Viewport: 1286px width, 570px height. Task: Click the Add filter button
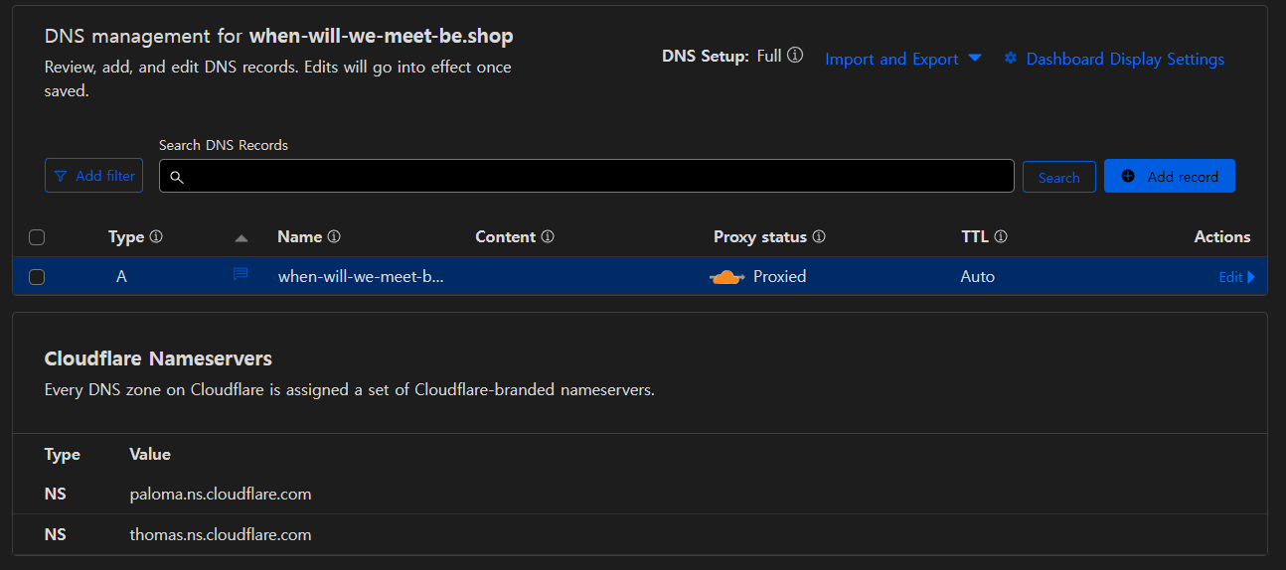point(93,176)
